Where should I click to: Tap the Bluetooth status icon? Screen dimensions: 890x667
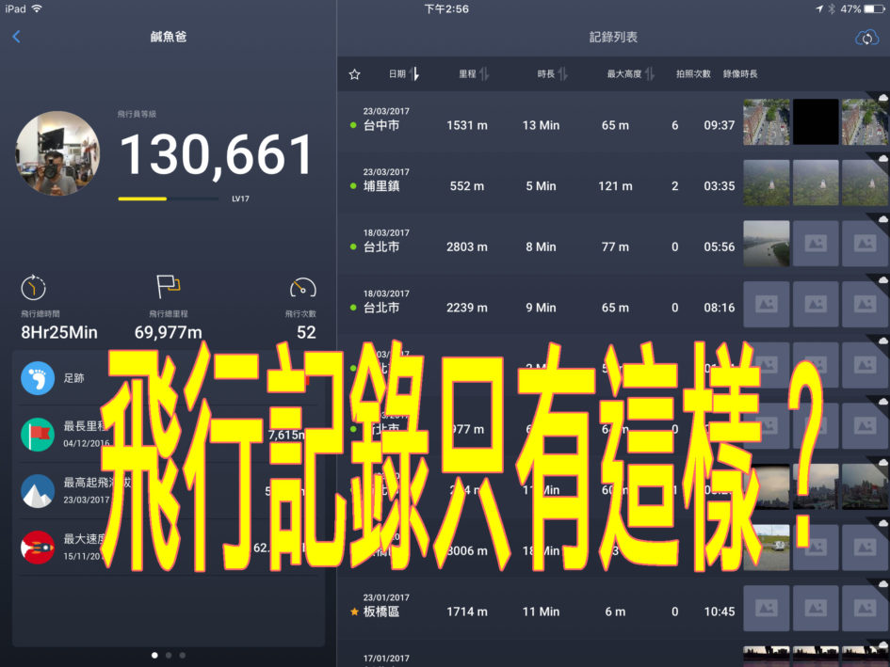tap(832, 9)
